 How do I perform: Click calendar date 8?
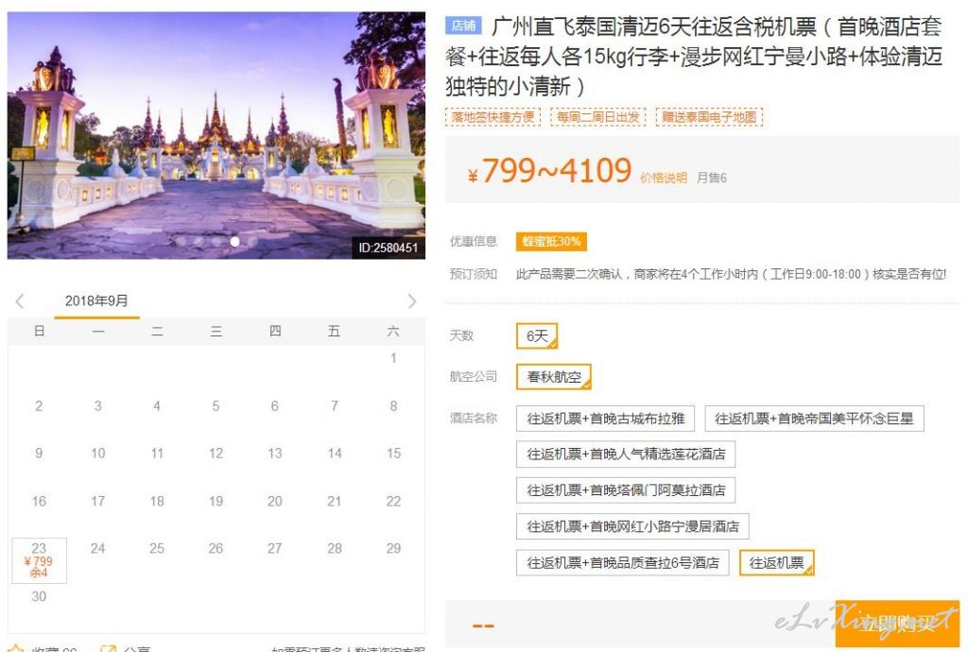point(393,406)
